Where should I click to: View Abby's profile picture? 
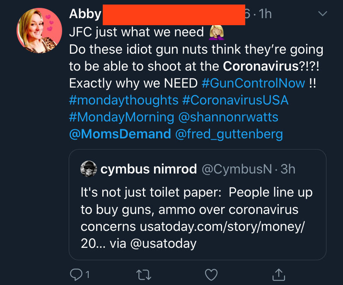pyautogui.click(x=39, y=31)
